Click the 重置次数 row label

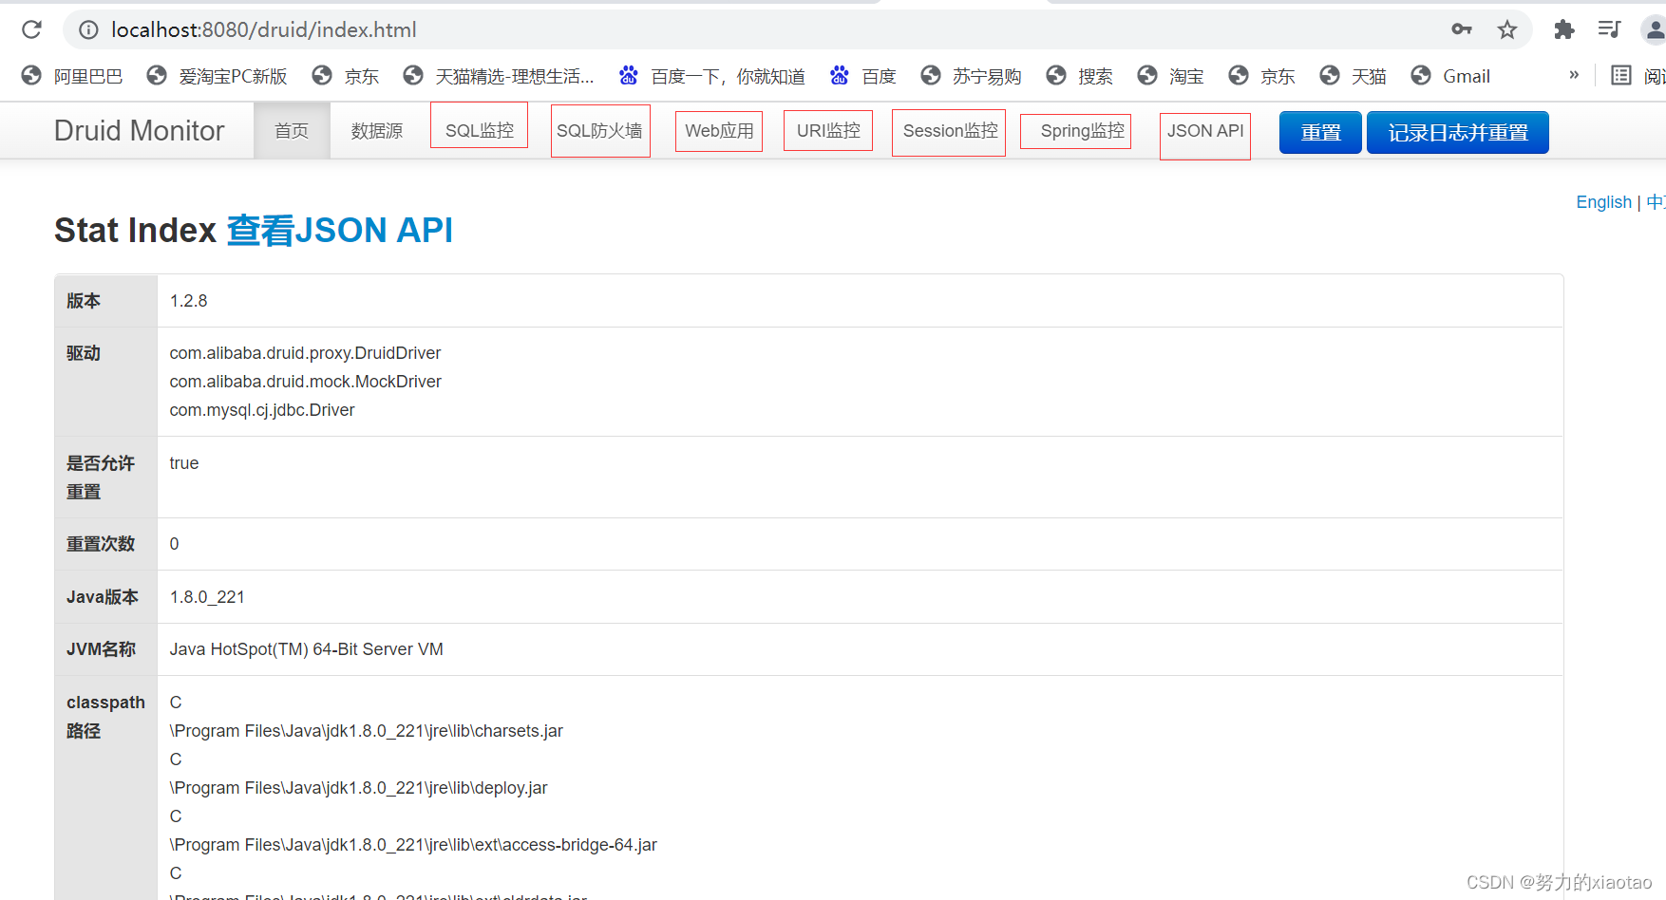tap(101, 544)
